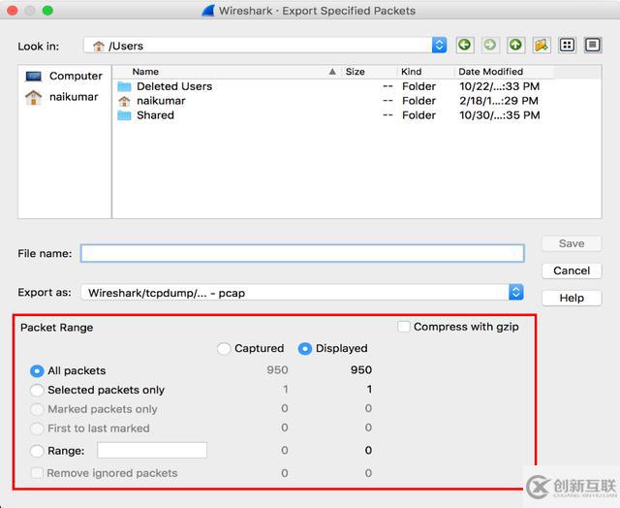Screen dimensions: 620x508
Task: Select naikumar home in the sidebar
Action: click(x=62, y=97)
